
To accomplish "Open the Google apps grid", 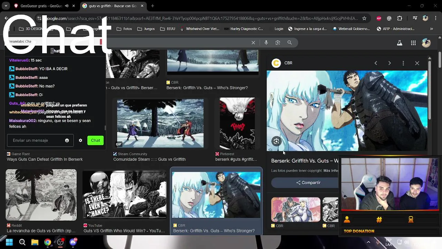I will coord(413,43).
